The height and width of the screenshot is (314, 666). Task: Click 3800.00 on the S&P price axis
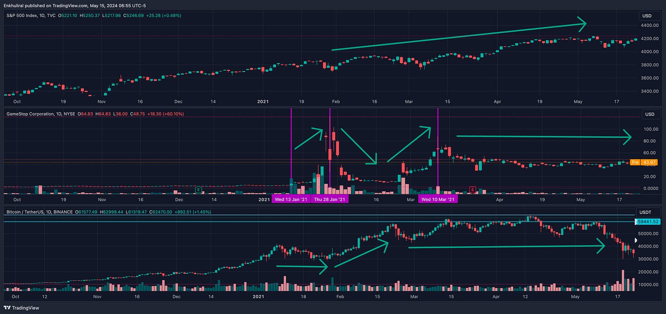tap(650, 65)
